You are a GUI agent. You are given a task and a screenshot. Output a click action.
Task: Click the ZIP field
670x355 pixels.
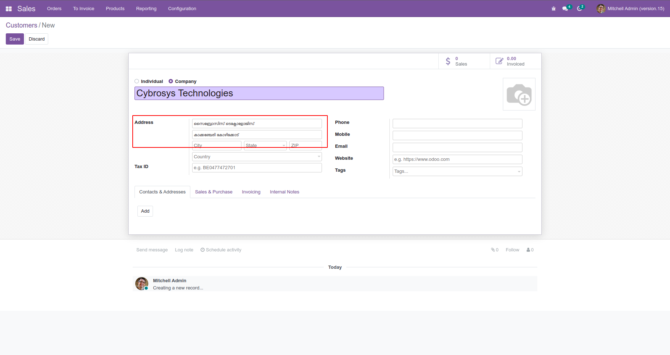(306, 145)
